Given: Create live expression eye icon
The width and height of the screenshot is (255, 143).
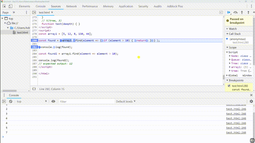Looking at the screenshot, I should 53,101.
